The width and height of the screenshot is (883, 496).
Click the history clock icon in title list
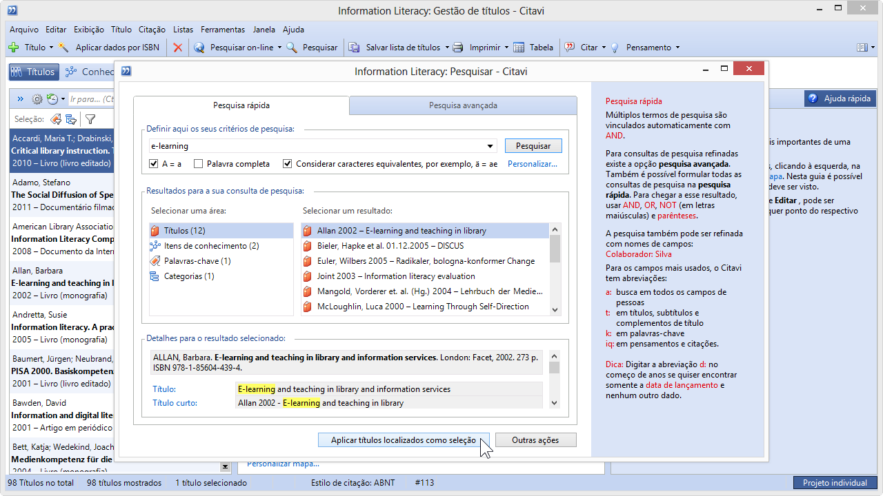tap(52, 99)
